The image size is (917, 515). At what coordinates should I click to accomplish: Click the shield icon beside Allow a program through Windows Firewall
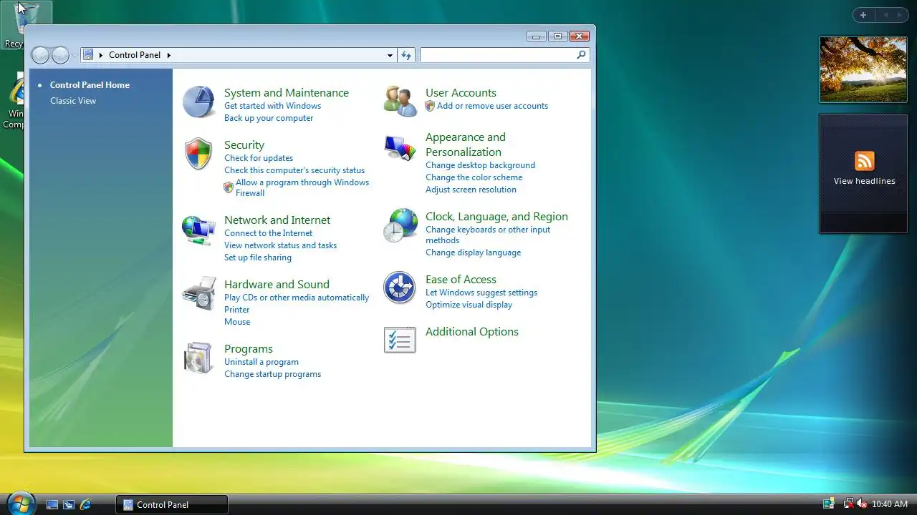(229, 187)
